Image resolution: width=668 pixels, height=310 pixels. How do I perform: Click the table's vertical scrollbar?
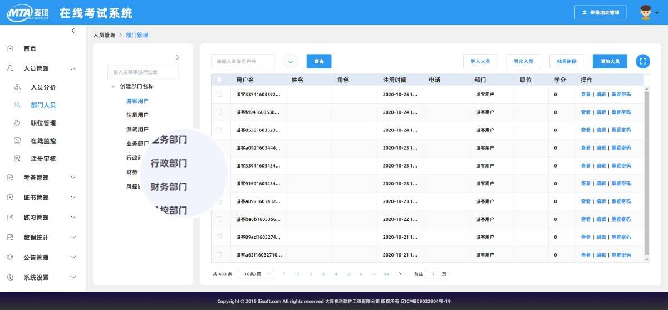coord(646,167)
